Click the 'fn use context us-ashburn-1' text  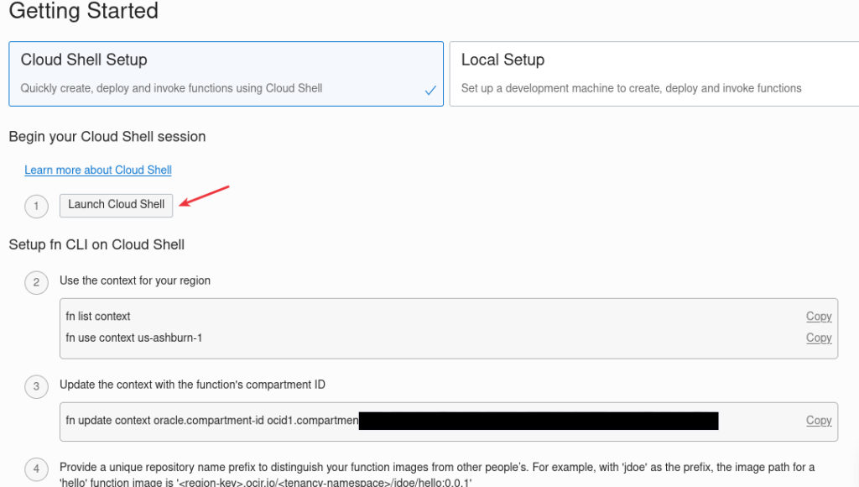point(134,338)
